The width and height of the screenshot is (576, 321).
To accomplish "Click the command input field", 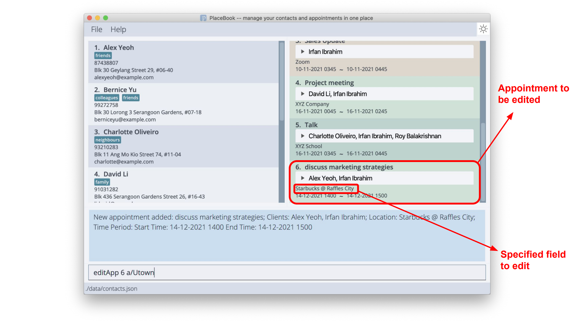I will 287,272.
